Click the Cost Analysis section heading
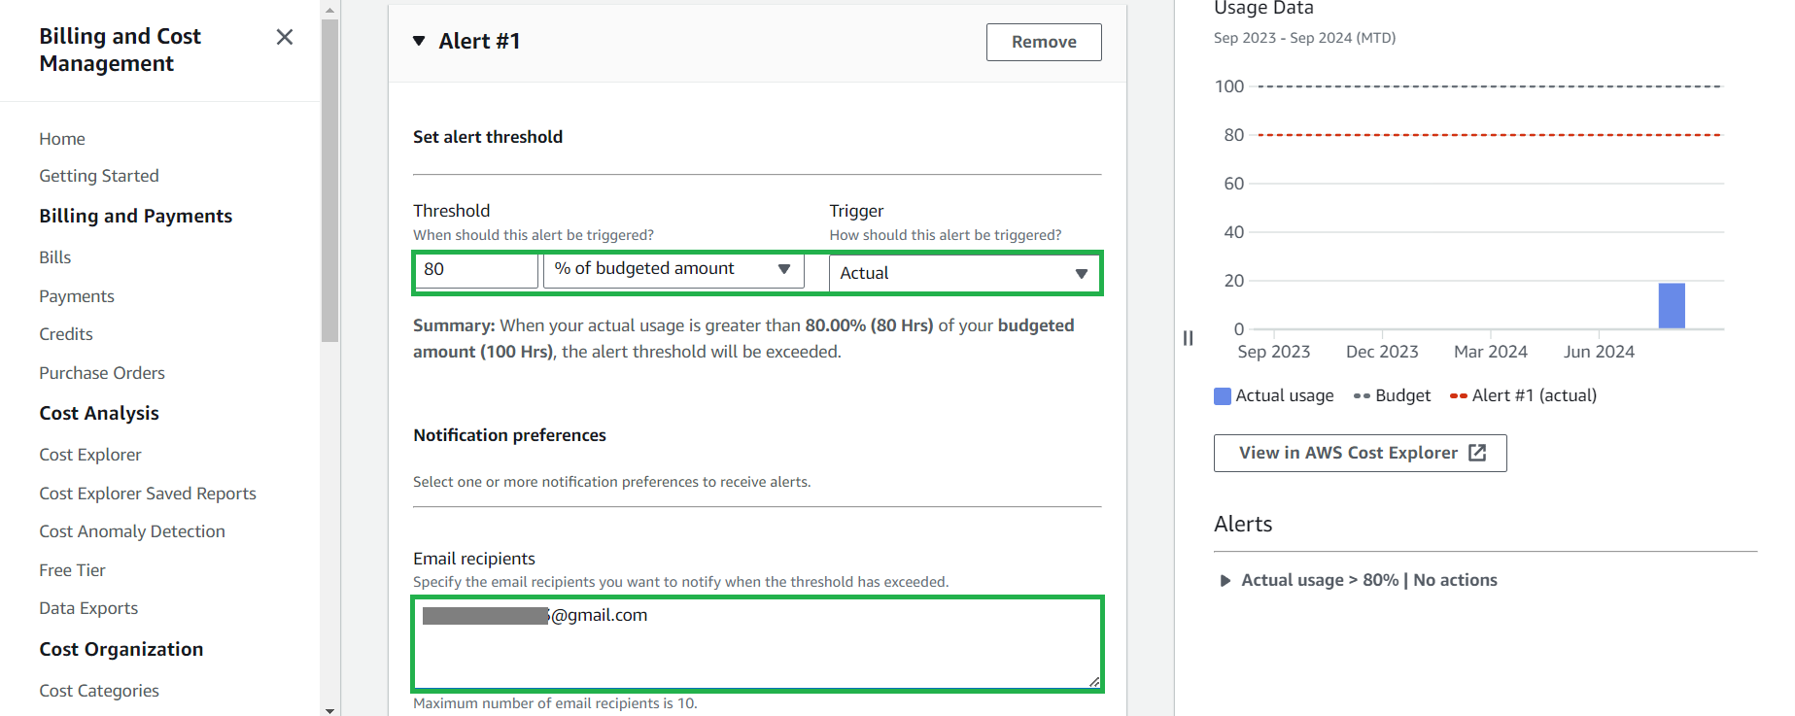This screenshot has width=1795, height=716. 99,413
